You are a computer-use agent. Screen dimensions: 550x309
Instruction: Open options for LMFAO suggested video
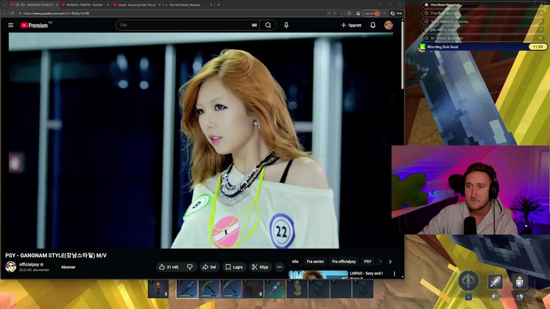[x=394, y=274]
